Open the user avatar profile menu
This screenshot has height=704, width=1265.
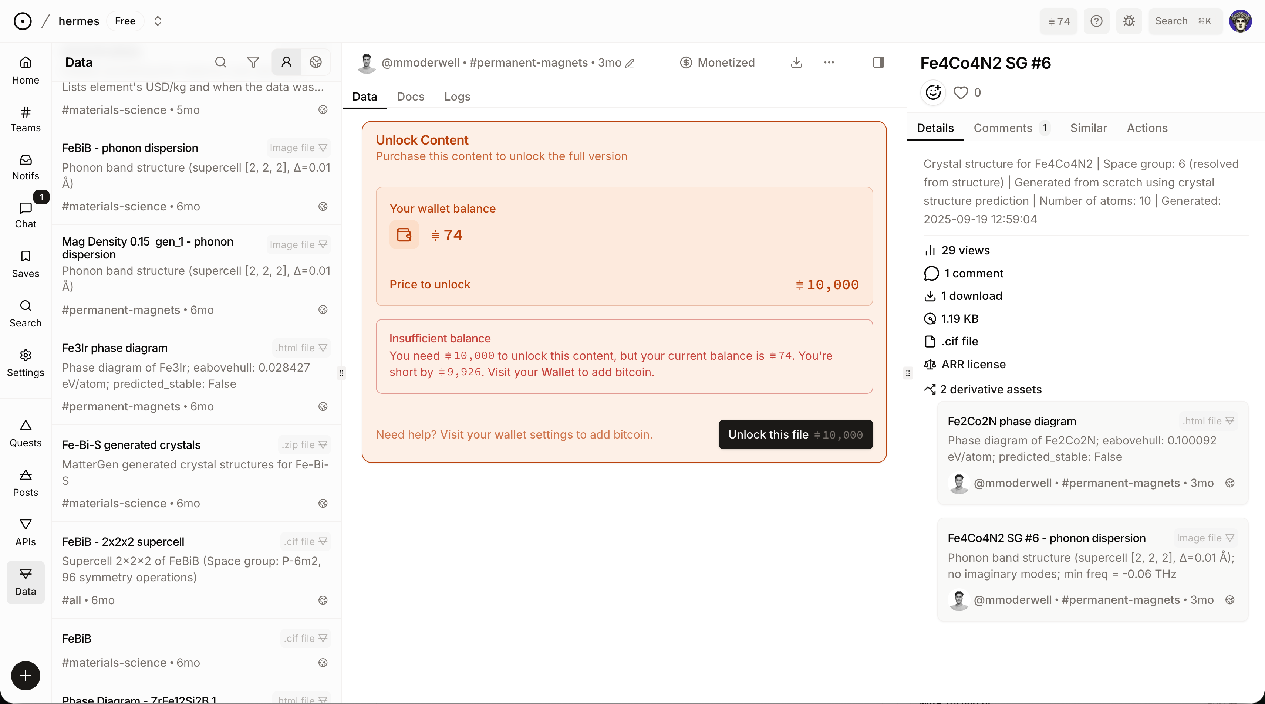pos(1241,21)
